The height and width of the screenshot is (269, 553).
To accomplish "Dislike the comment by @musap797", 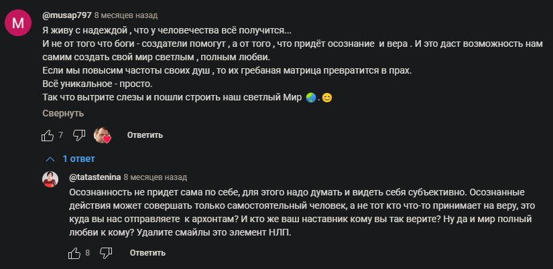I will click(x=79, y=135).
